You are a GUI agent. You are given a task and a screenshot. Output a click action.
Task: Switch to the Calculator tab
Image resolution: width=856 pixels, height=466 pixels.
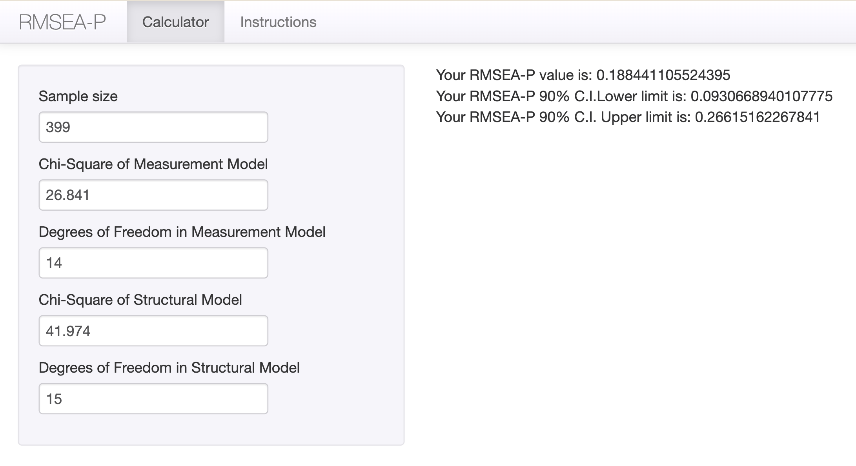click(x=175, y=22)
